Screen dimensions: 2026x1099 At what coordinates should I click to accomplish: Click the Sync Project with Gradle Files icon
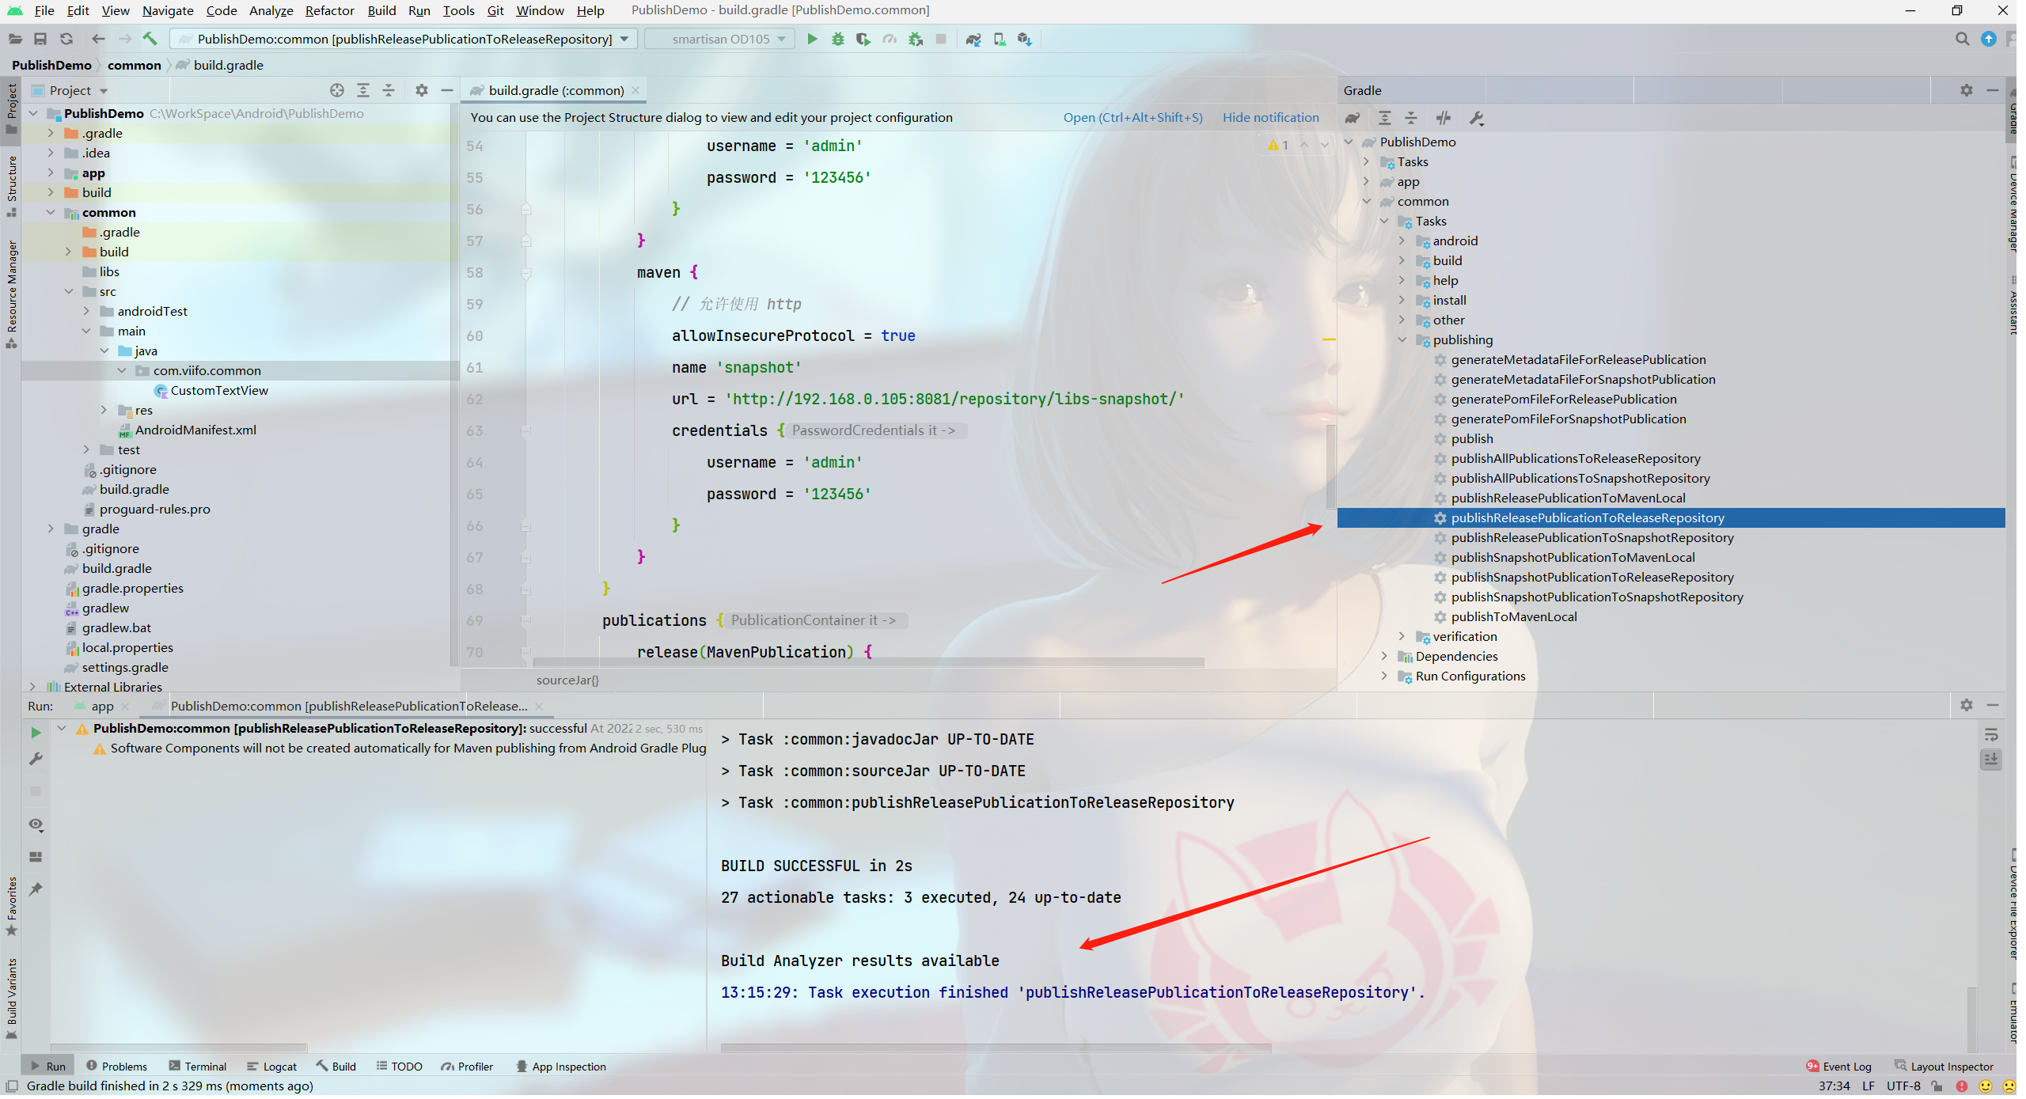[x=973, y=39]
